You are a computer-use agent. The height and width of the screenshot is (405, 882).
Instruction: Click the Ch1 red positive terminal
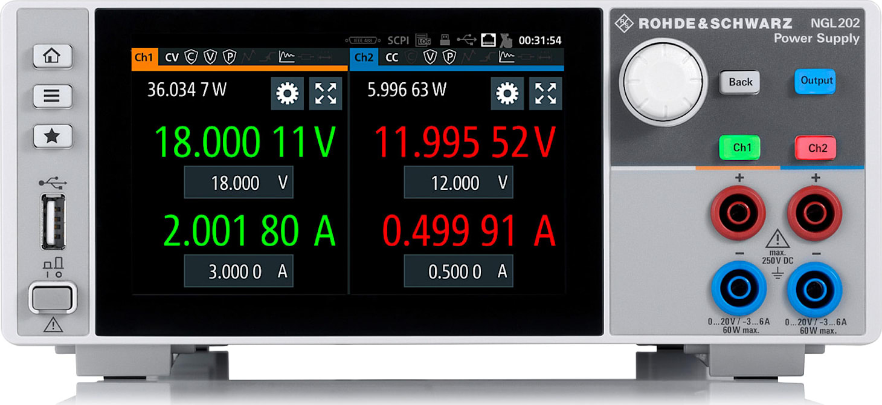click(738, 213)
